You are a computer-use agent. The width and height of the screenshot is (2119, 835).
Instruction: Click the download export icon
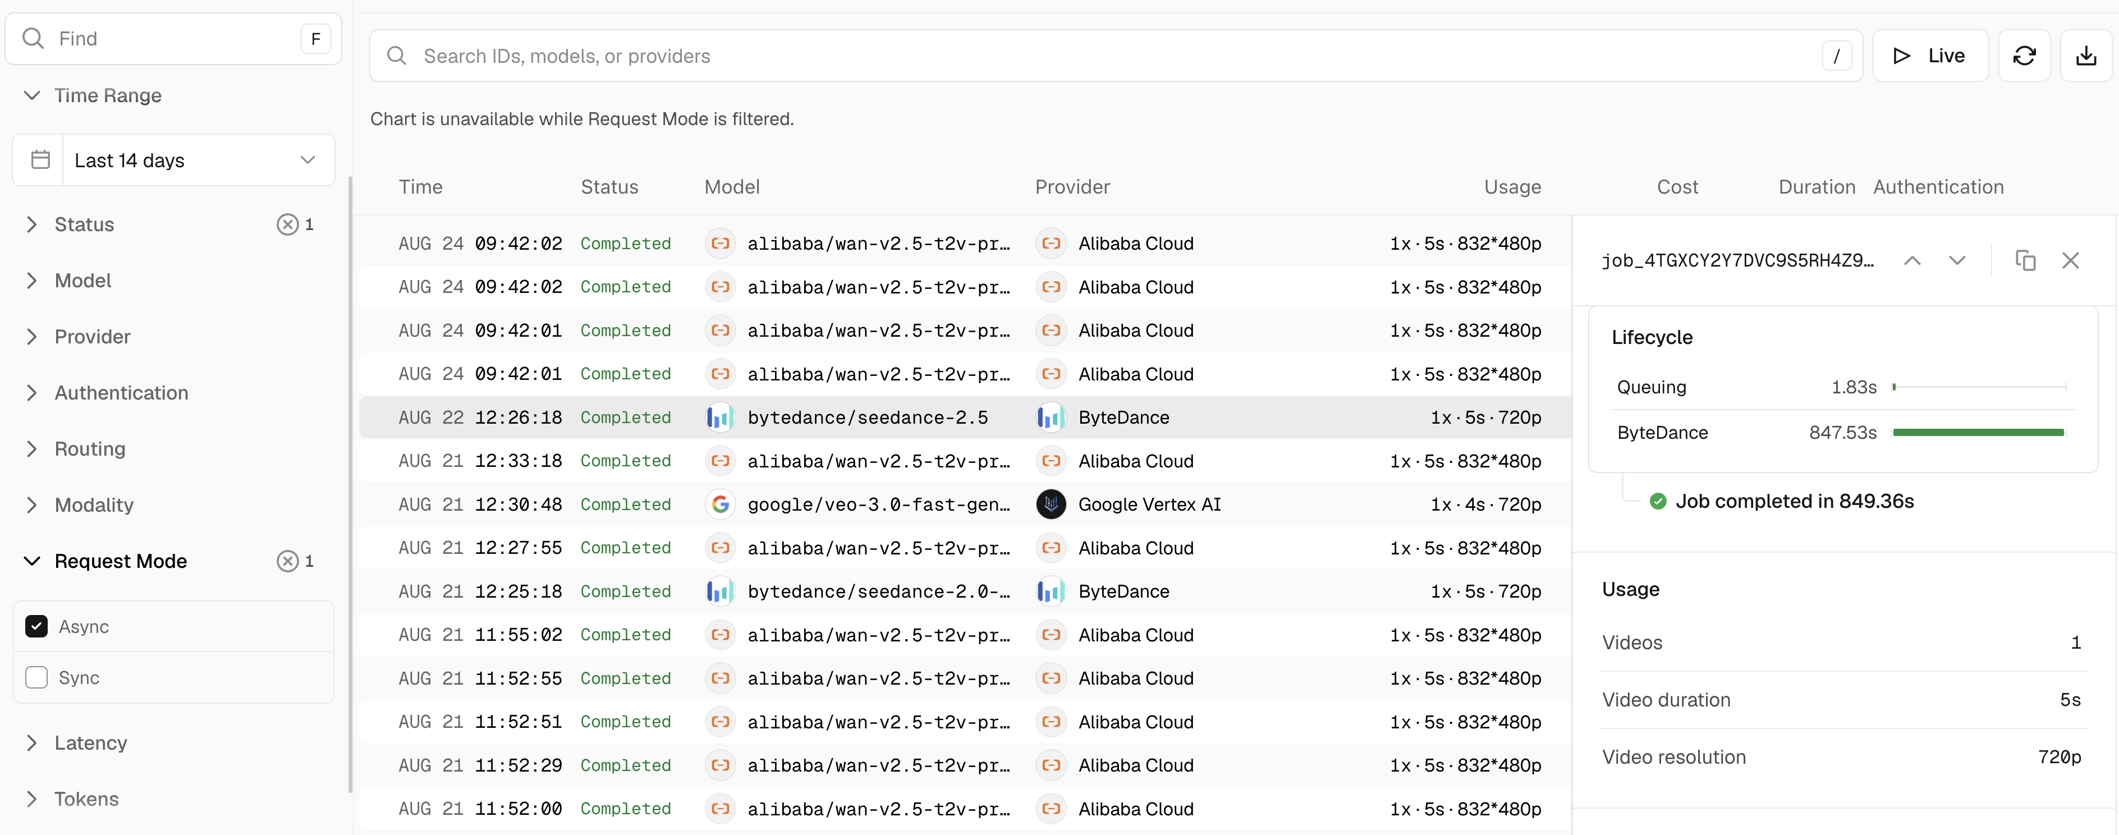(2086, 56)
